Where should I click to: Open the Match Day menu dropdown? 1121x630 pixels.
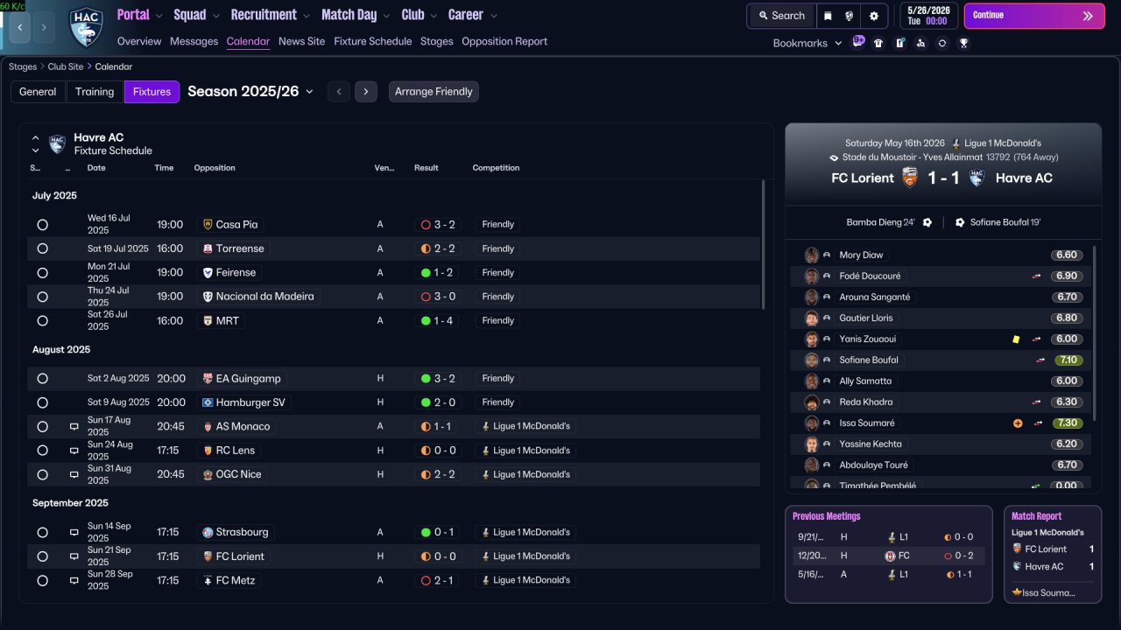(x=356, y=15)
